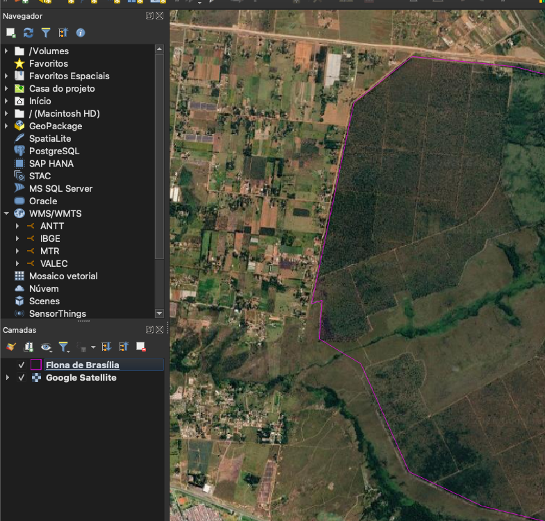Select Scenes entry
Screen dimensions: 545x521
(x=44, y=301)
